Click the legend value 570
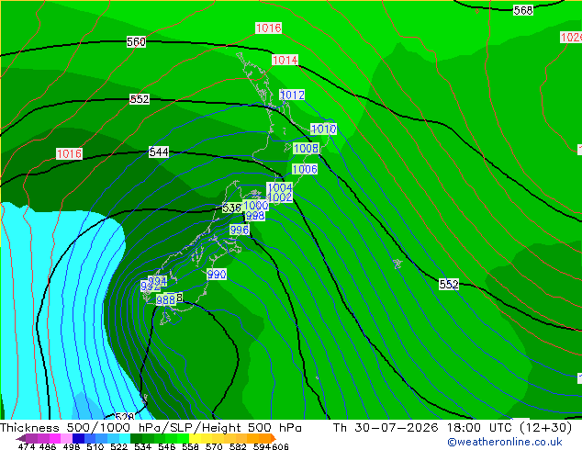582x450 pixels. pyautogui.click(x=214, y=446)
